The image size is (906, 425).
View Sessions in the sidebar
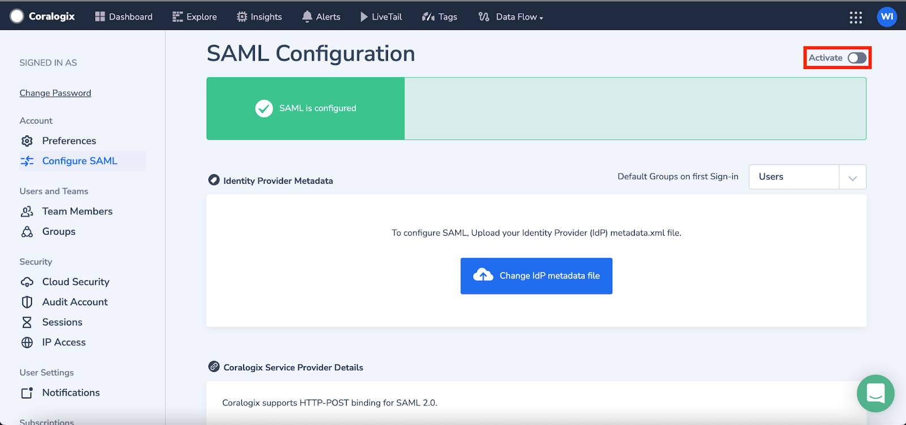pos(62,322)
